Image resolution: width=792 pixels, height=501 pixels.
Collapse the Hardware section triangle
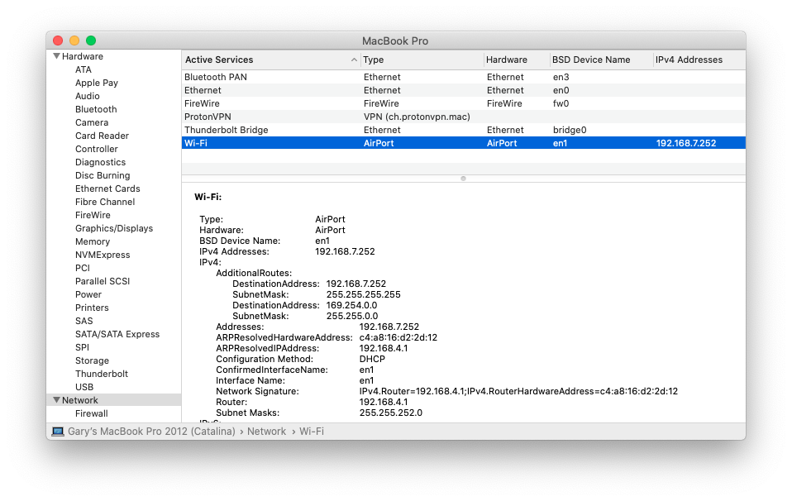(x=56, y=56)
